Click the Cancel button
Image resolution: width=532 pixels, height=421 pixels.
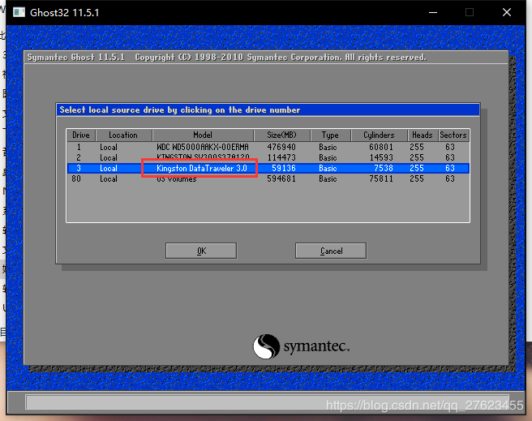tap(331, 251)
